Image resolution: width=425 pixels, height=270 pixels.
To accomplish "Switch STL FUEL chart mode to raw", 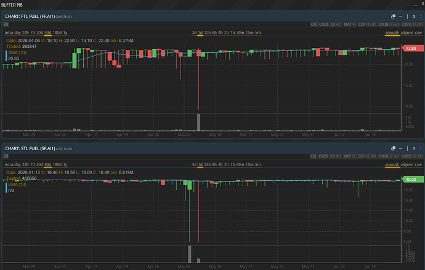I will pyautogui.click(x=418, y=164).
